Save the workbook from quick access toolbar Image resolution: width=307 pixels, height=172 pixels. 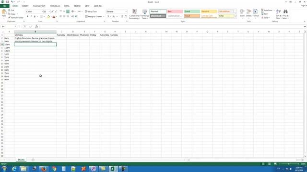coord(7,2)
